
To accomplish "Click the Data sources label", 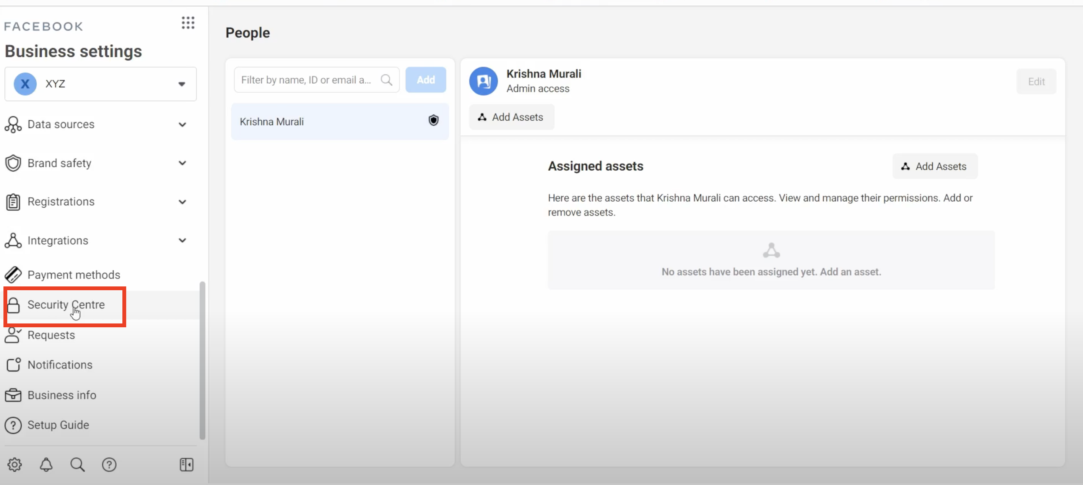I will [61, 124].
